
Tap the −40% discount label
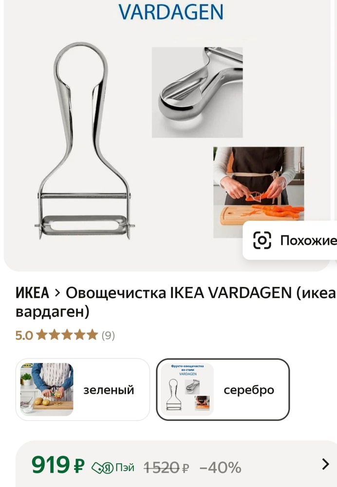click(x=220, y=467)
